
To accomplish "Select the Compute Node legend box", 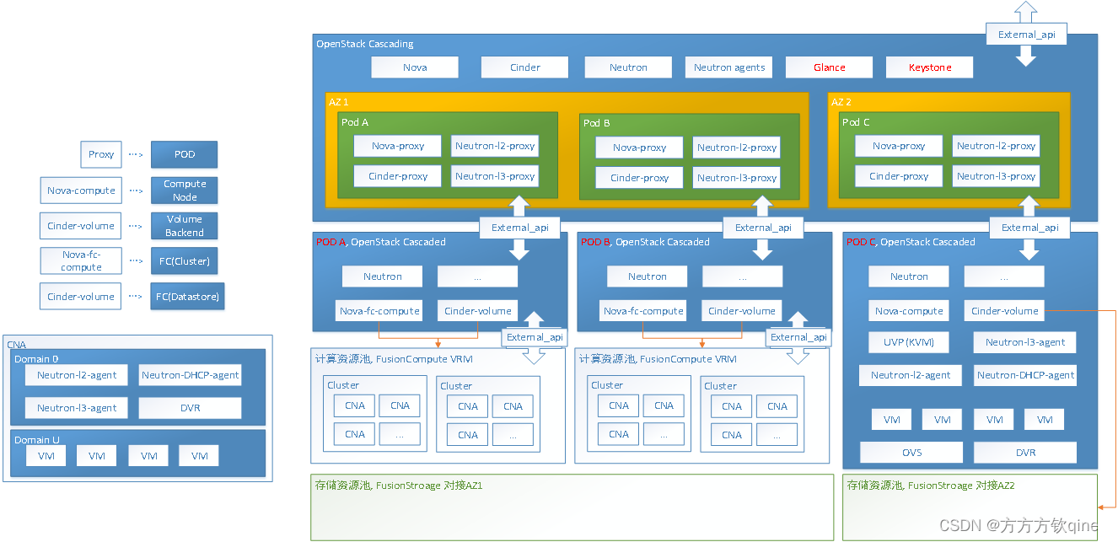I will coord(185,191).
